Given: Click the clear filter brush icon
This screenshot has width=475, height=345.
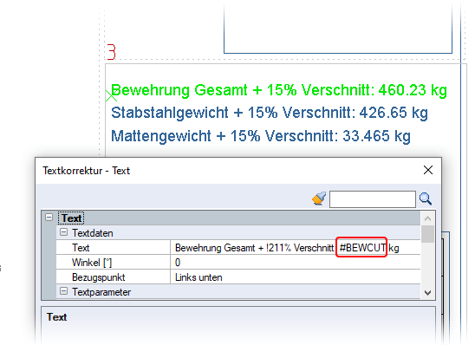Looking at the screenshot, I should pyautogui.click(x=319, y=199).
